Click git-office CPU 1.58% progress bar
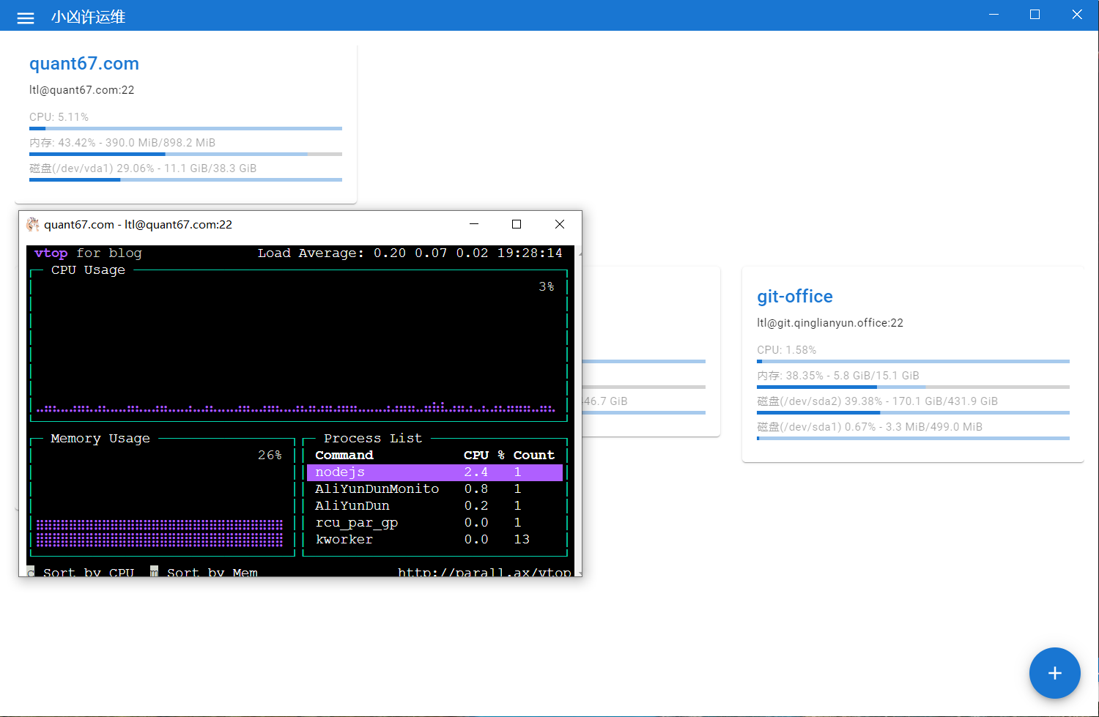The width and height of the screenshot is (1099, 717). point(913,361)
